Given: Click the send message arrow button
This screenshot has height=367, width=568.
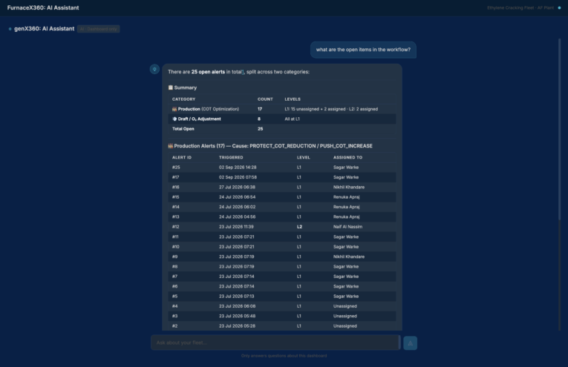Looking at the screenshot, I should (410, 343).
